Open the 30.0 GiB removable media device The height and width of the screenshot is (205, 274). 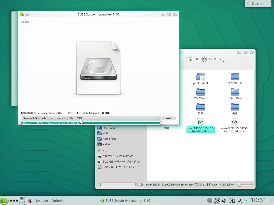point(119,161)
